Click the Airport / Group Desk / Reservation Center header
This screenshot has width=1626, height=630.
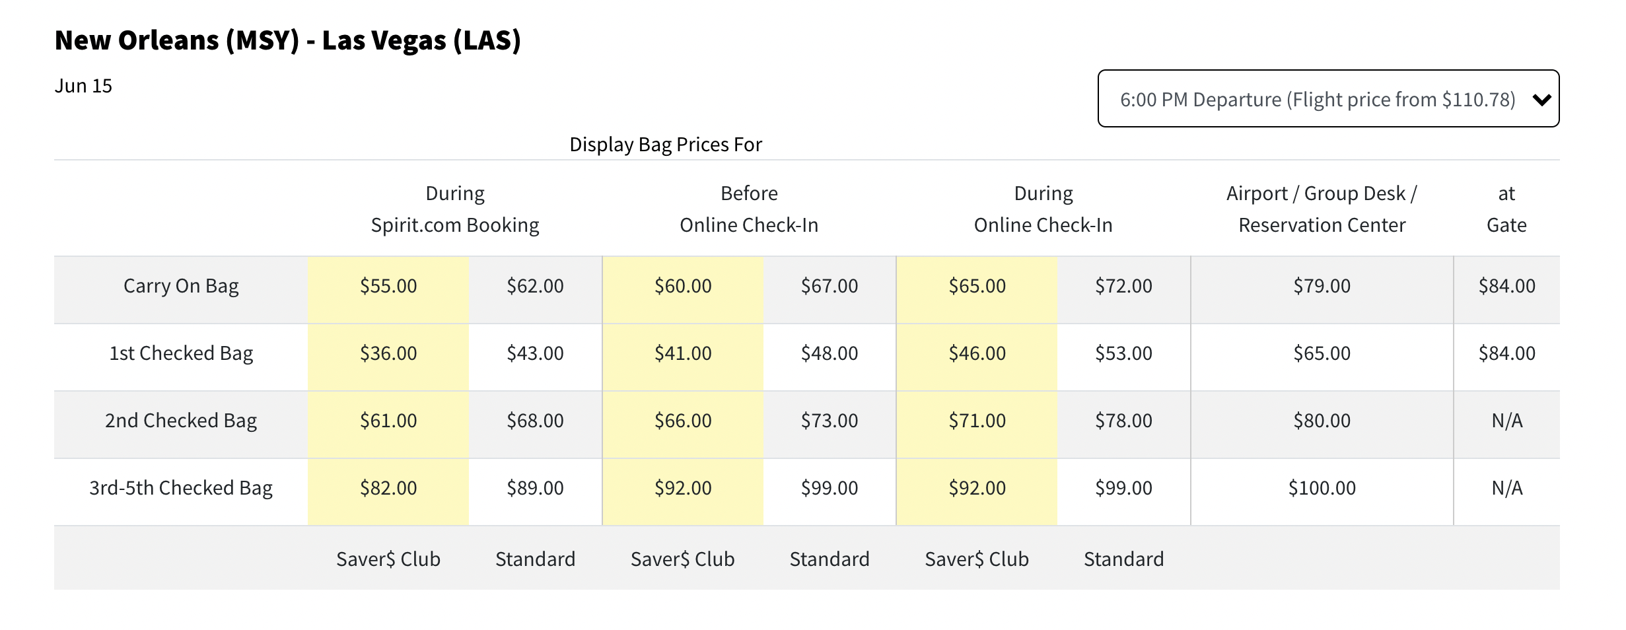coord(1322,209)
